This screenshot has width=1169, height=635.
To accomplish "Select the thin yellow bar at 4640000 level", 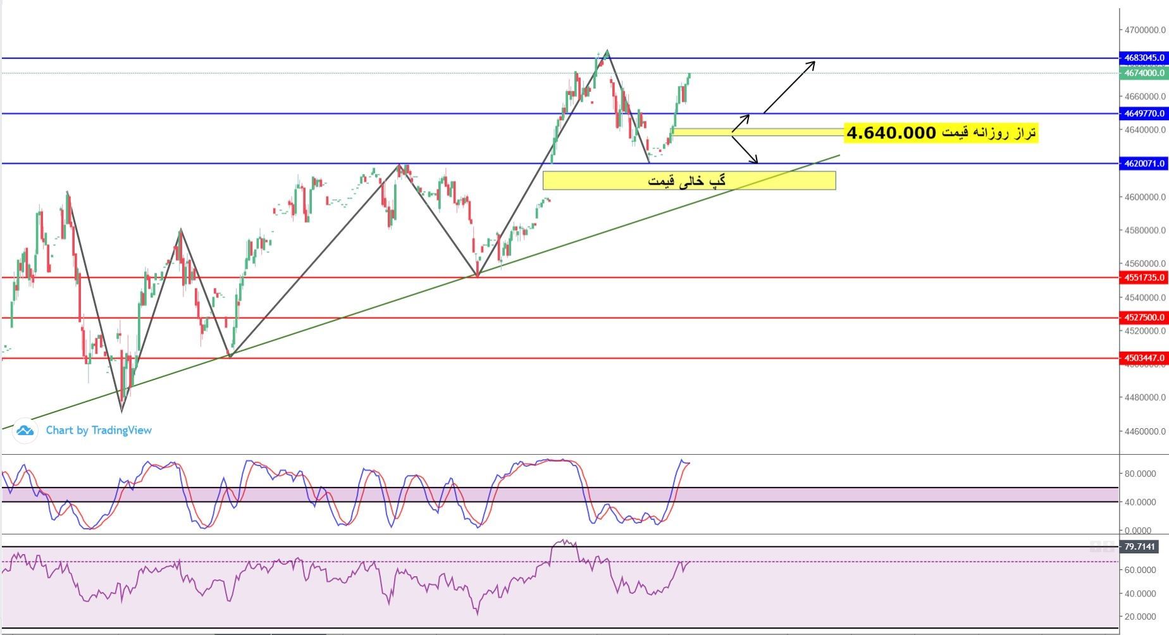I will pyautogui.click(x=759, y=132).
